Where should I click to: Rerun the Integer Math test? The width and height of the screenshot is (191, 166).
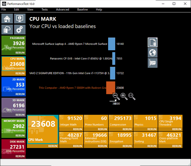71,129
